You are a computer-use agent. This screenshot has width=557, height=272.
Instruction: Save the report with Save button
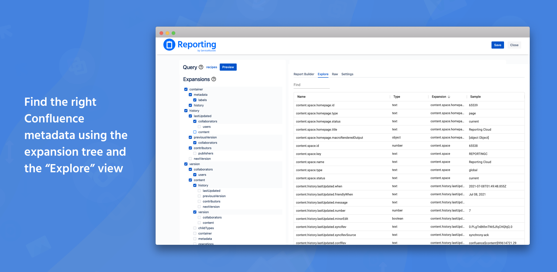tap(498, 45)
